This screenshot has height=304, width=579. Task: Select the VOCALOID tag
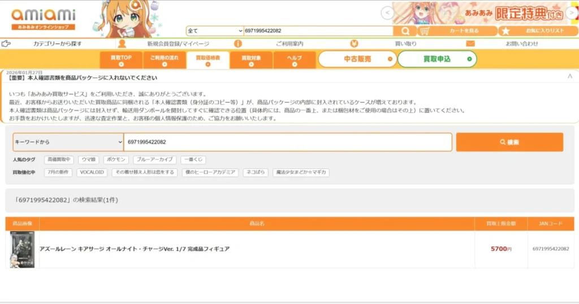coord(92,172)
